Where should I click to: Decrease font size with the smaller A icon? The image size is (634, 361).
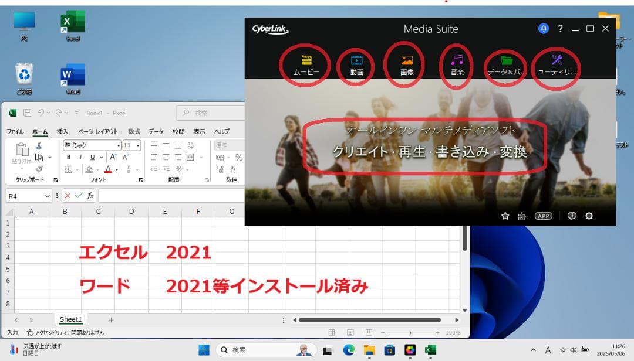126,157
